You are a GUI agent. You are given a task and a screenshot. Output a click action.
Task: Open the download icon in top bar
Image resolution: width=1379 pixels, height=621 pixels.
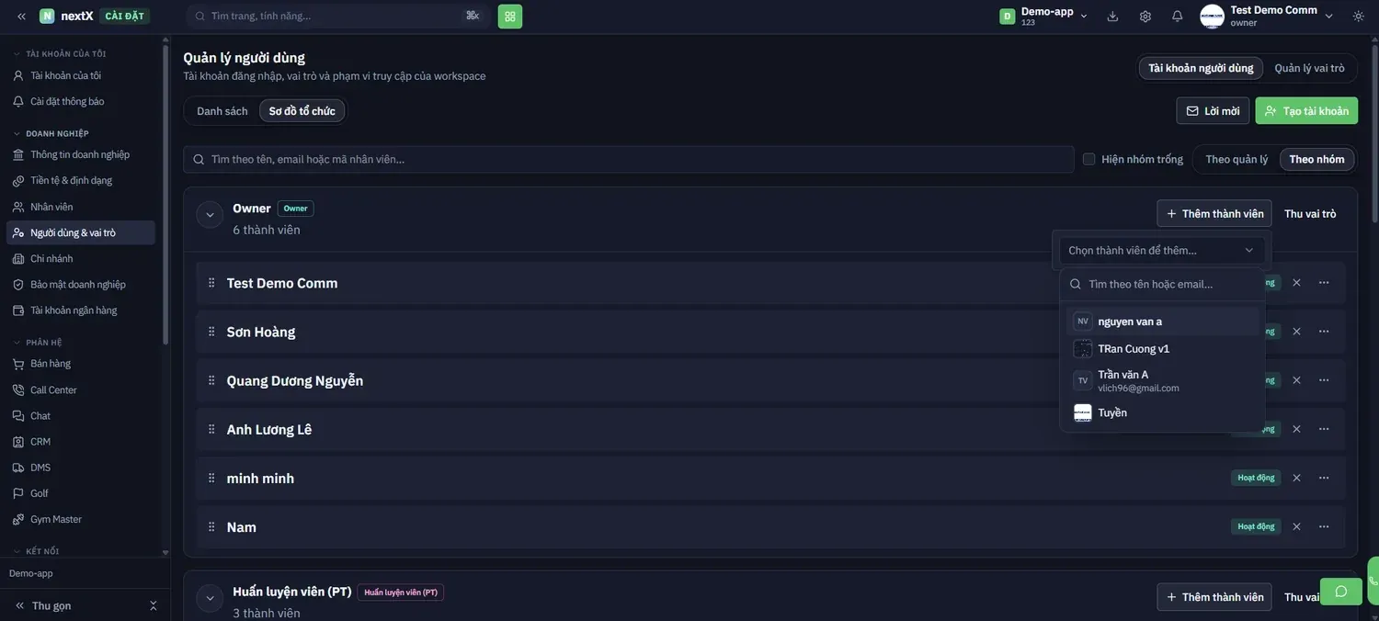1112,16
